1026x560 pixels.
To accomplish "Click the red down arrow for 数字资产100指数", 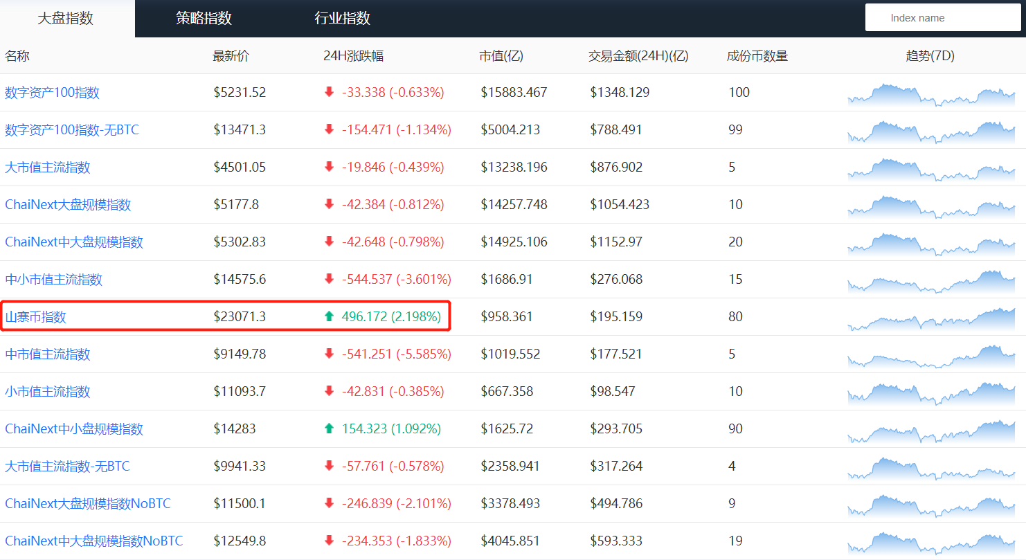I will tap(329, 92).
